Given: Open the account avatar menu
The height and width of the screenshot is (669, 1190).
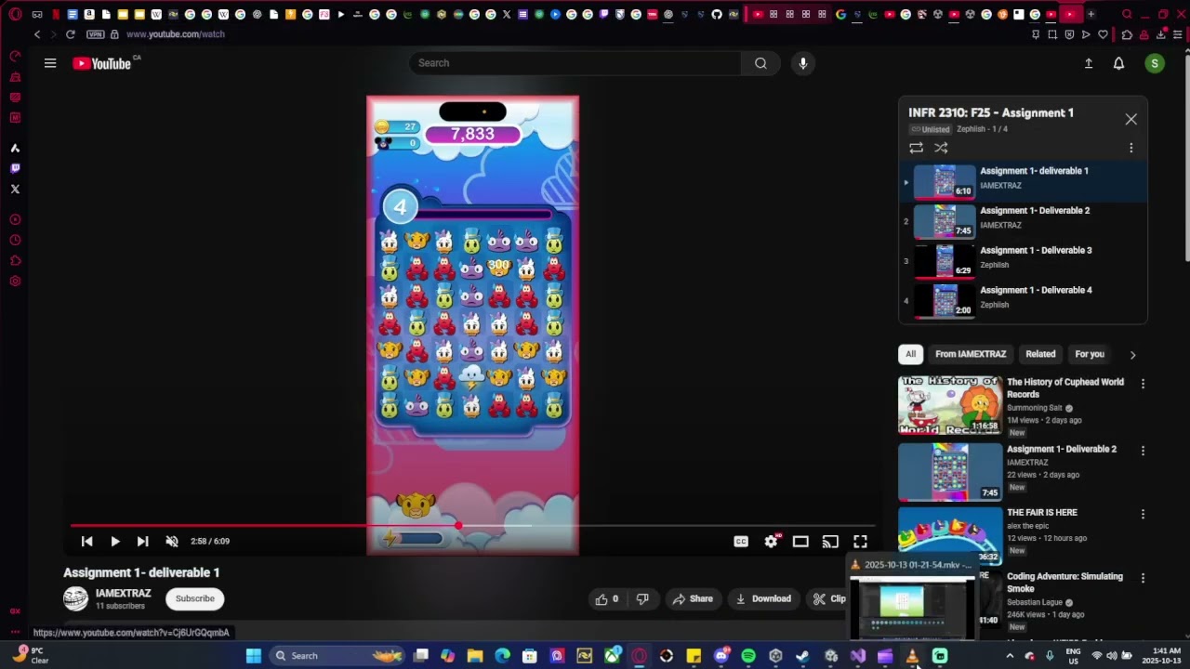Looking at the screenshot, I should pos(1155,63).
